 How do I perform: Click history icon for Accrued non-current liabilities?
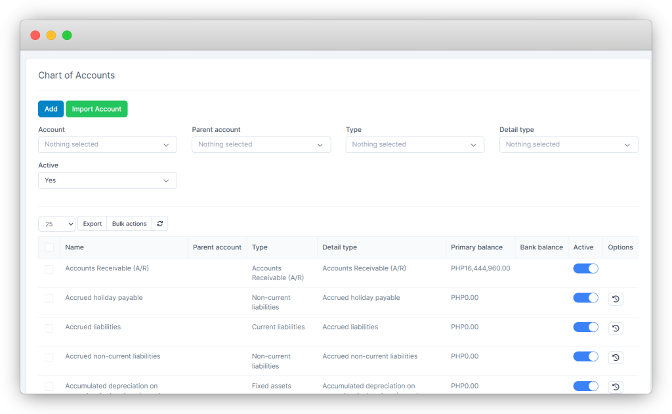tap(616, 358)
